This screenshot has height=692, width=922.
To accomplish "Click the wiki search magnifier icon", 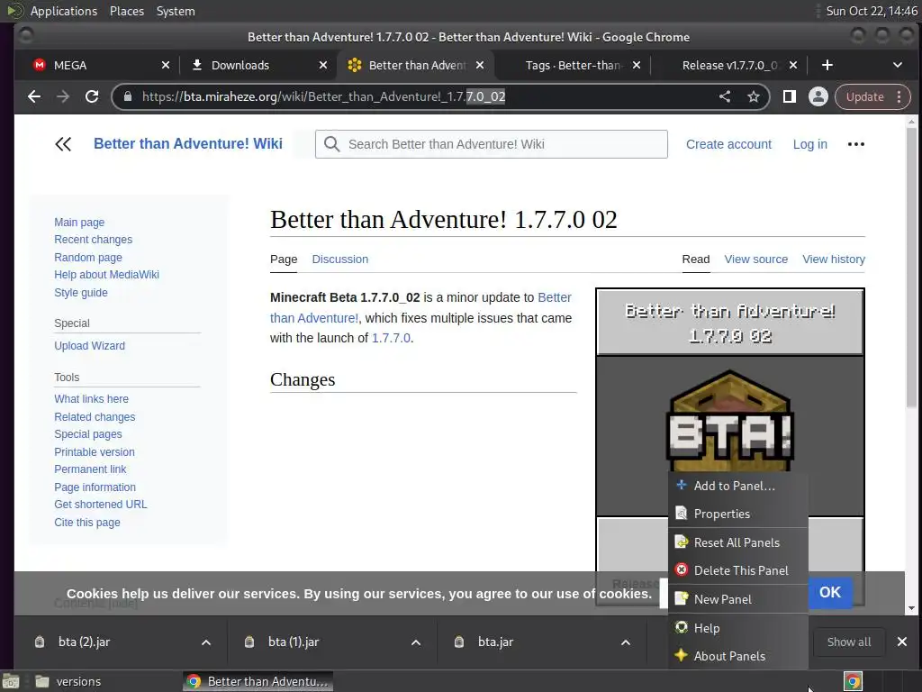I will [x=331, y=144].
